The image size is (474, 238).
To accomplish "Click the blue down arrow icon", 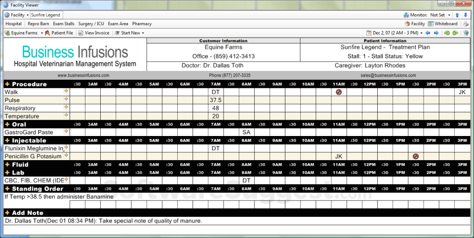I will point(466,15).
